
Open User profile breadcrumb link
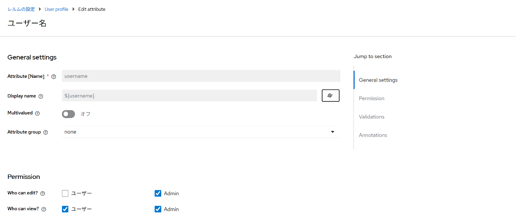click(x=56, y=9)
